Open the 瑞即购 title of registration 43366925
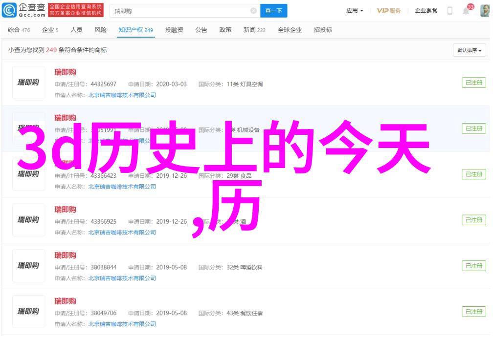This screenshot has height=338, width=493. point(65,210)
